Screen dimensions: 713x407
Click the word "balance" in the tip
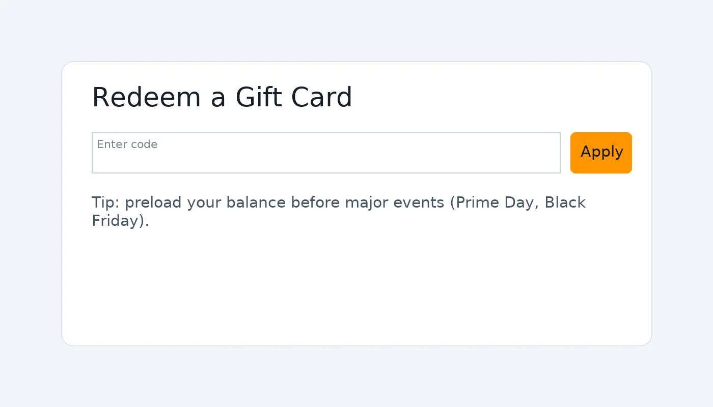coord(256,202)
